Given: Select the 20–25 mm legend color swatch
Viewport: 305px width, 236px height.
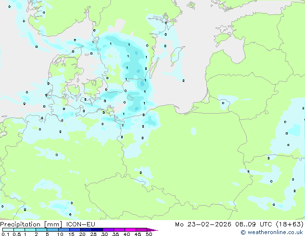Looking at the screenshot, I should pos(86,230).
